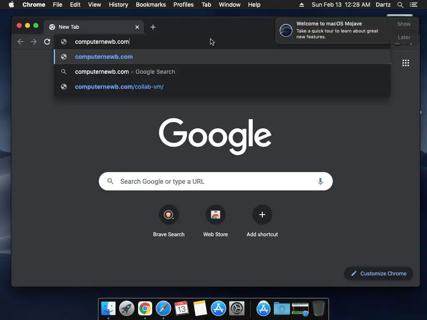The height and width of the screenshot is (320, 427).
Task: Open the Edit menu
Action: tap(75, 5)
